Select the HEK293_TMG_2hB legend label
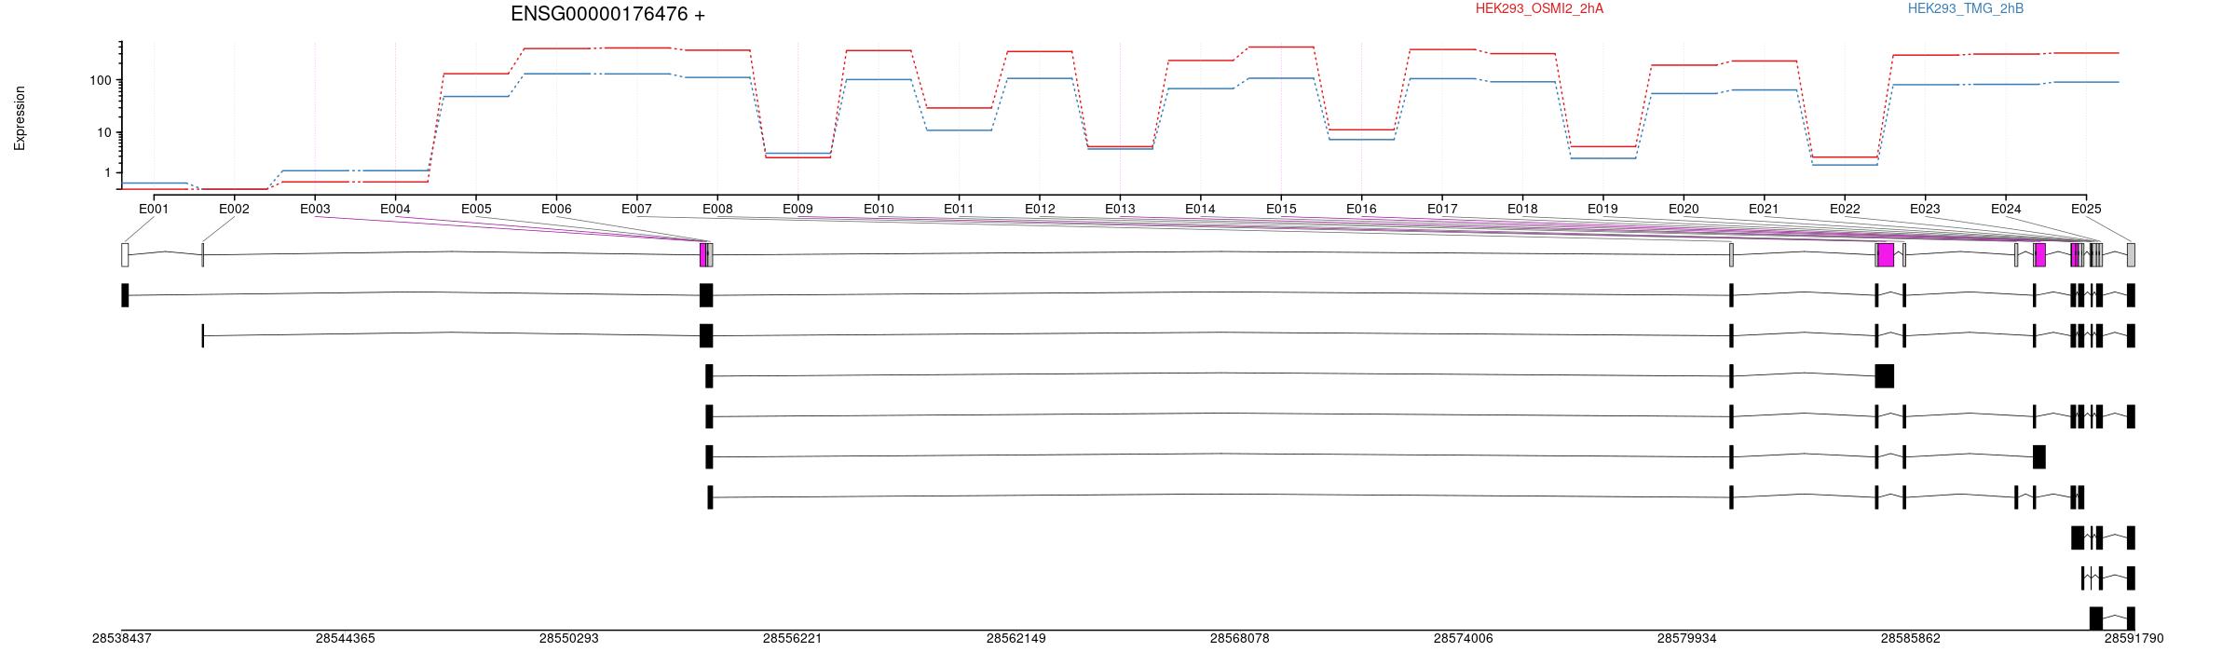The width and height of the screenshot is (2236, 652). tap(1966, 8)
